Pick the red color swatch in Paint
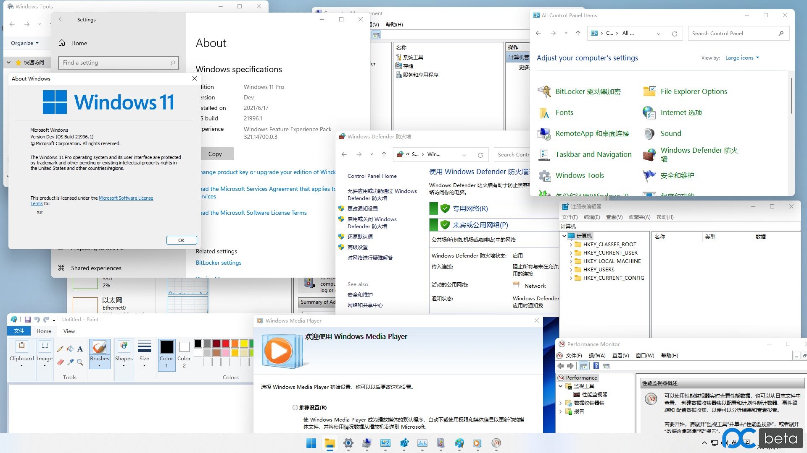 pyautogui.click(x=226, y=344)
